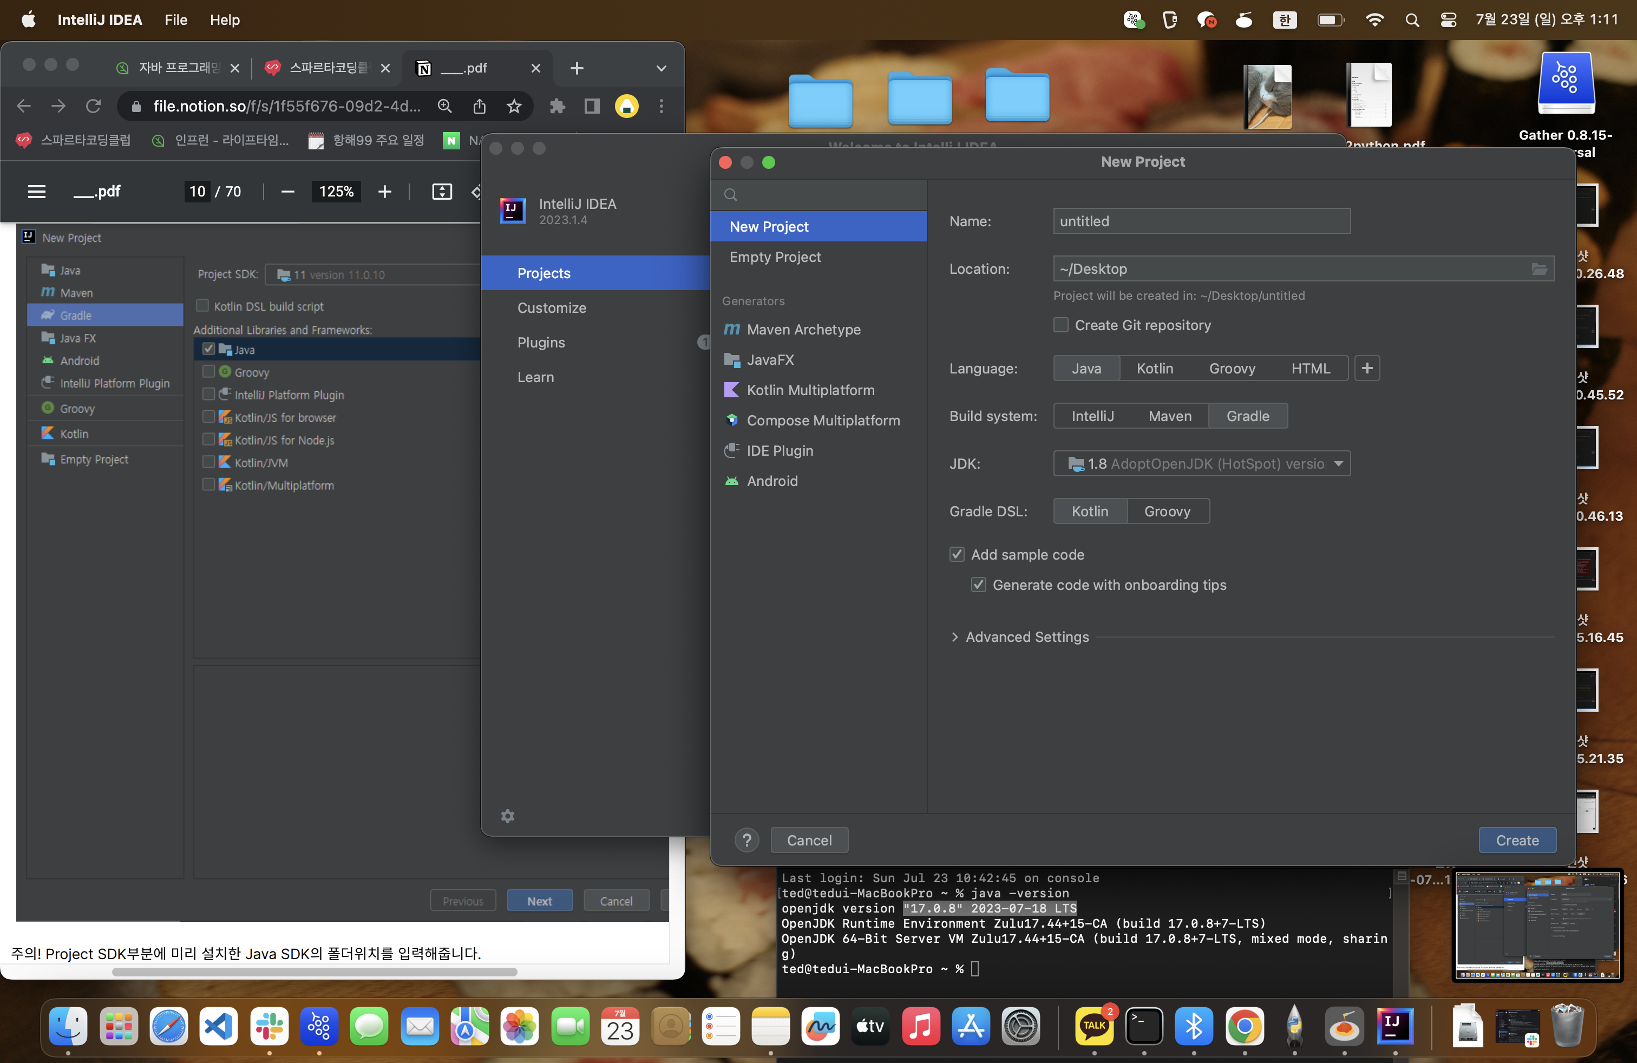Select Kotlin language option

pyautogui.click(x=1155, y=368)
